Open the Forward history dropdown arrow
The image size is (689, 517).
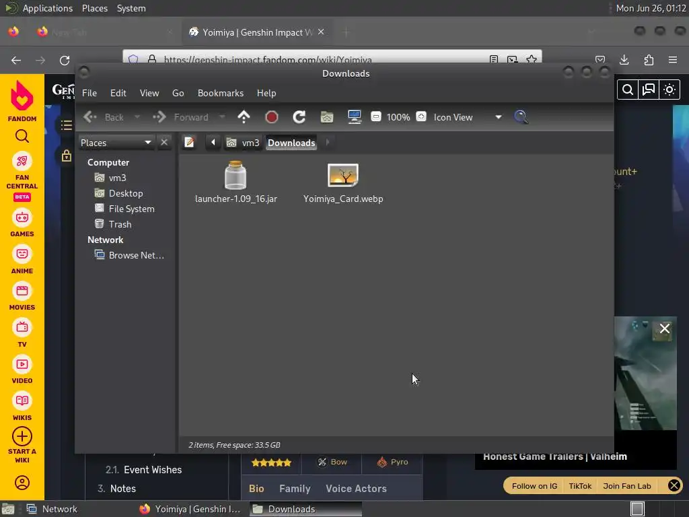point(222,117)
